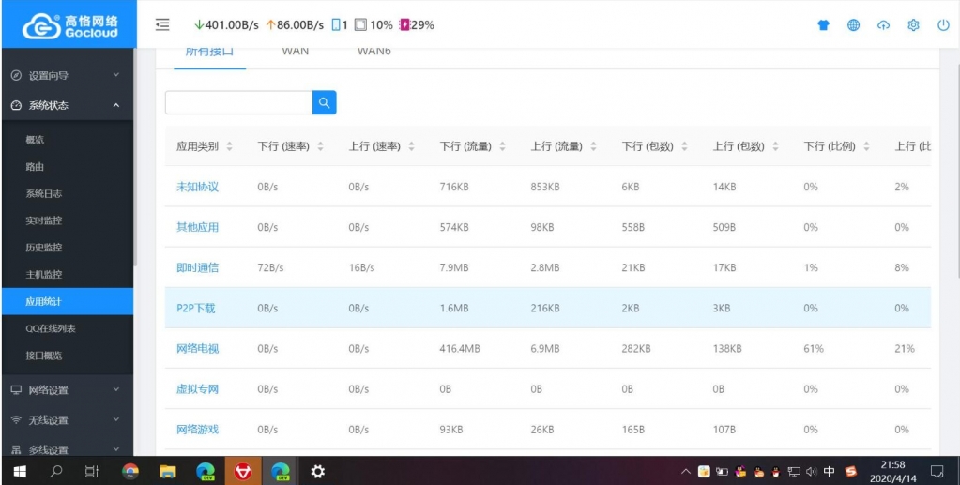
Task: Switch to the WAN tab
Action: click(x=295, y=53)
